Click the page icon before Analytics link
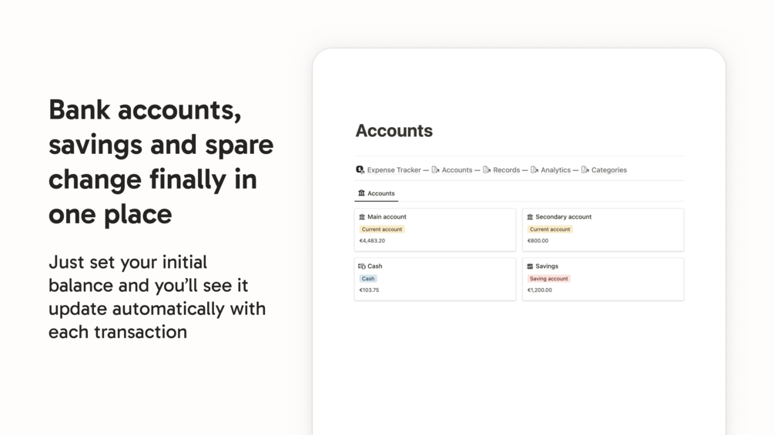Viewport: 774px width, 435px height. (534, 169)
